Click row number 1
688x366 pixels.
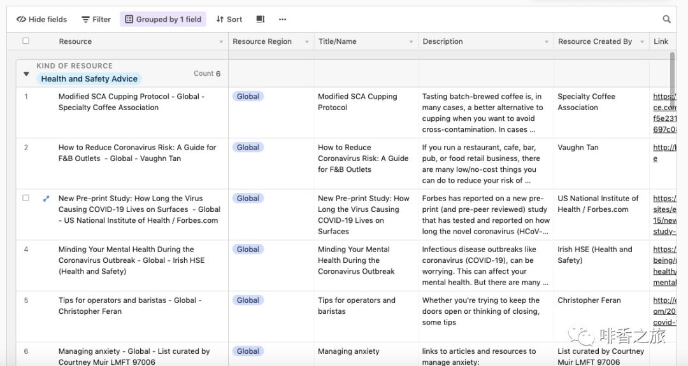point(26,96)
